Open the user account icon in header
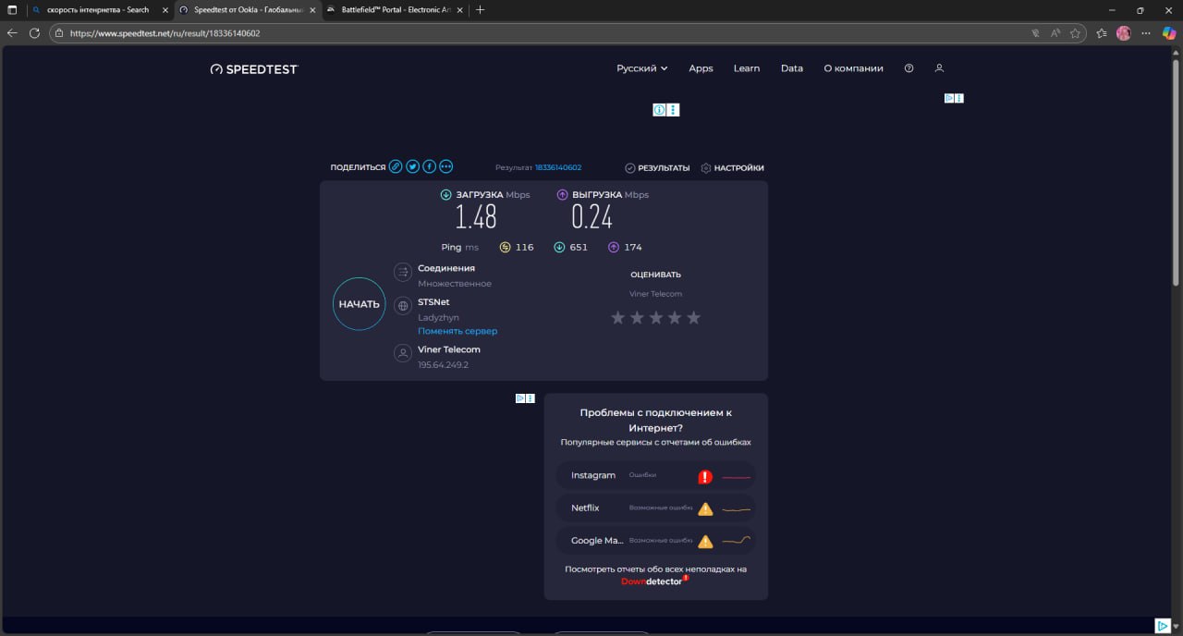Screen dimensions: 1183x636 (939, 68)
